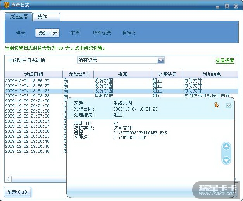The image size is (243, 201).
Task: Click the 系统加固 source value in popup
Action: pyautogui.click(x=122, y=103)
